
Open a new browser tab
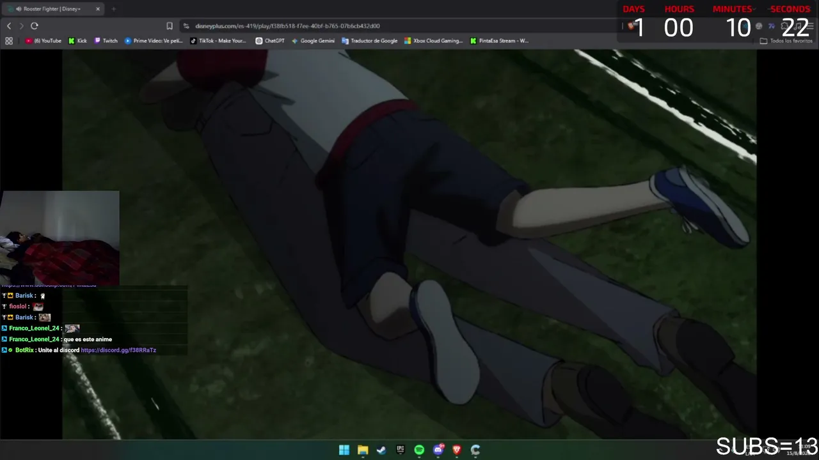coord(114,9)
